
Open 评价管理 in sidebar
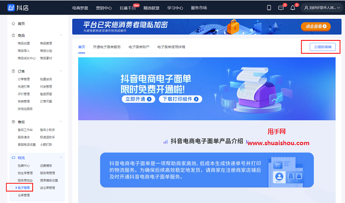24,94
